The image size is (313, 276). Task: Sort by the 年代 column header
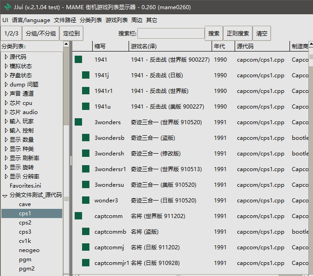pos(223,46)
